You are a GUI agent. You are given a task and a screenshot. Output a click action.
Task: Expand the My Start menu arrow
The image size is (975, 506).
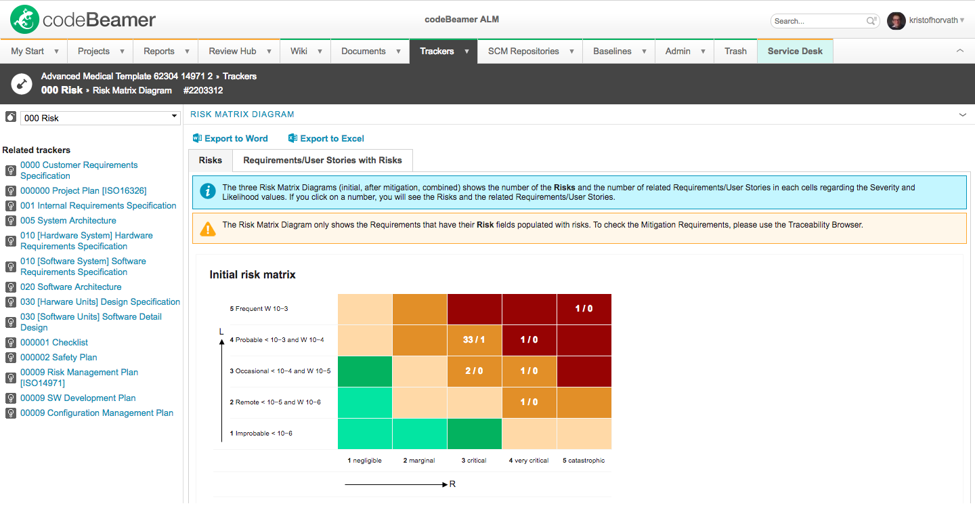[56, 51]
